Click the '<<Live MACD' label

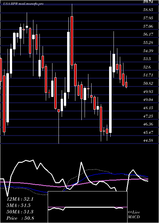coord(134,215)
